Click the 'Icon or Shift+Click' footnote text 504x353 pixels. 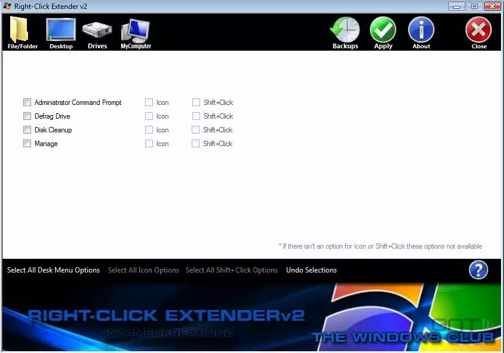pyautogui.click(x=380, y=246)
